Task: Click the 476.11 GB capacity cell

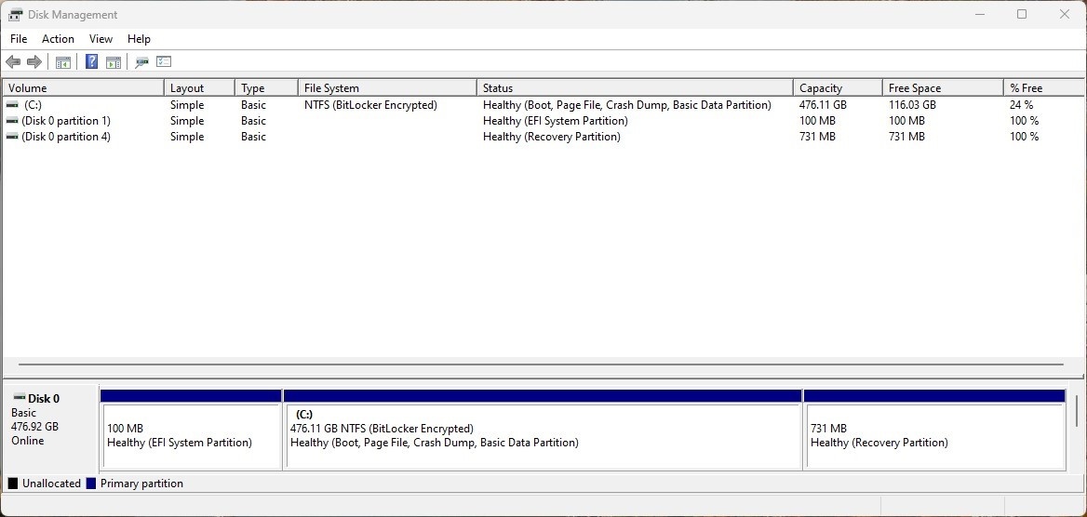Action: pyautogui.click(x=823, y=105)
